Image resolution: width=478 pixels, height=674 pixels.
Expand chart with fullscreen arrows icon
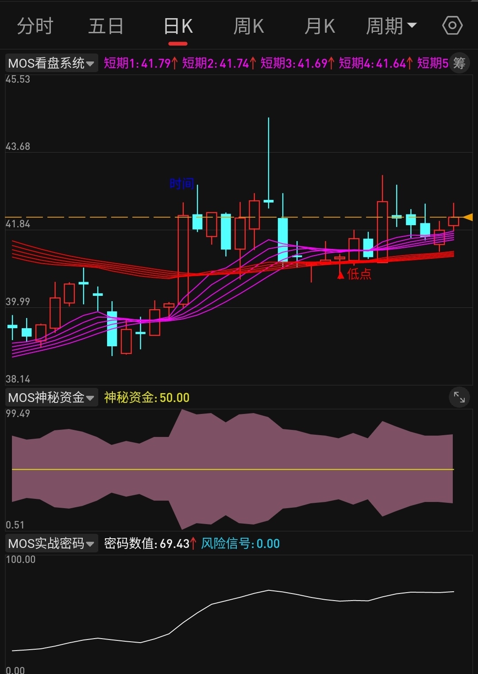pyautogui.click(x=459, y=398)
